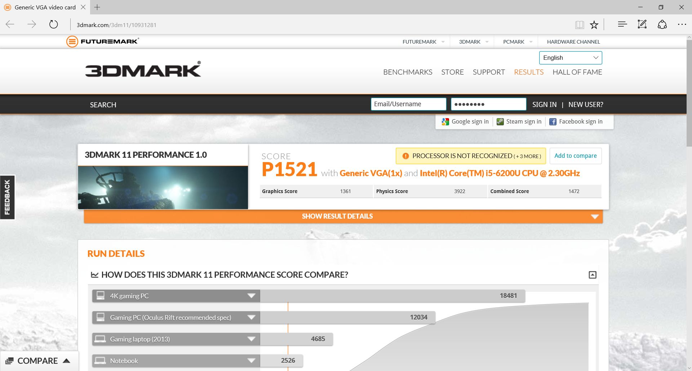Expand the Notebook dropdown arrow
The width and height of the screenshot is (692, 371).
(252, 361)
